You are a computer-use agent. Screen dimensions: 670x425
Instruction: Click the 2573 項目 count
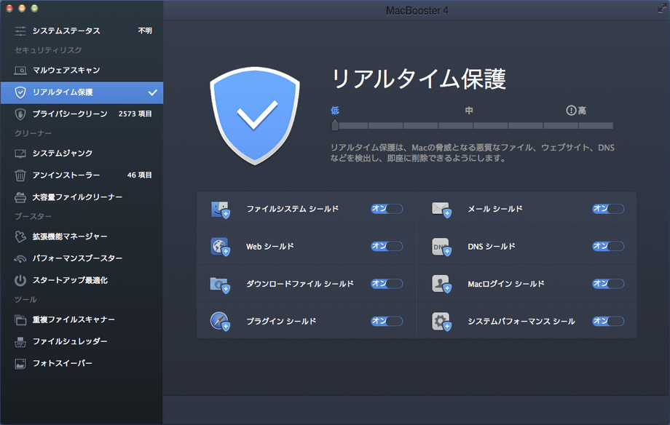click(x=135, y=114)
